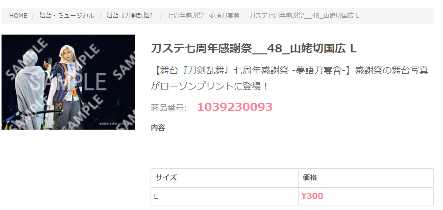The height and width of the screenshot is (210, 443).
Task: Open the 舞台・ミュージカル breadcrumb category
Action: [67, 16]
